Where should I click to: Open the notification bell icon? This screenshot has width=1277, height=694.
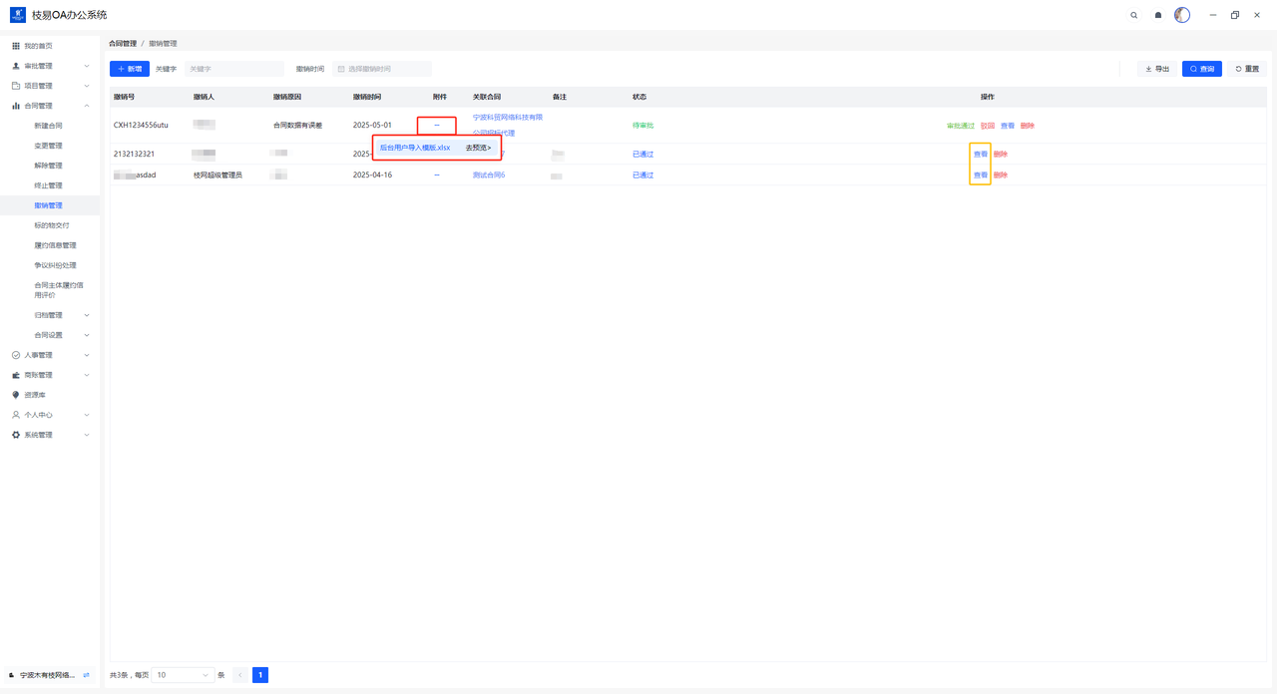pyautogui.click(x=1158, y=15)
